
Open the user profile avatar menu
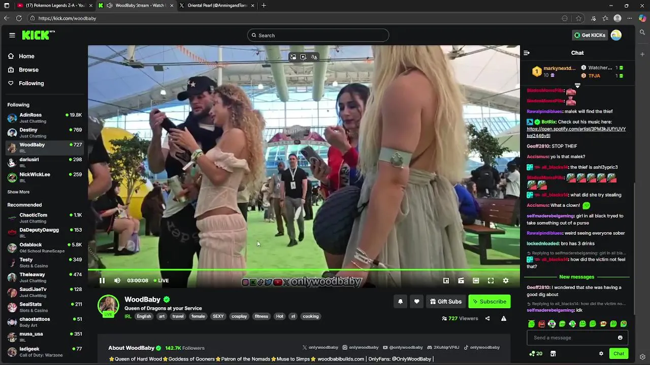pos(616,35)
